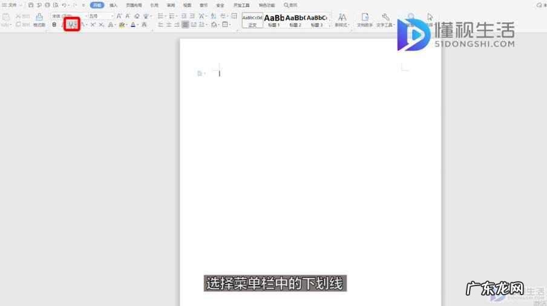Switch to the Page Layout (页面布局) tab

[134, 5]
